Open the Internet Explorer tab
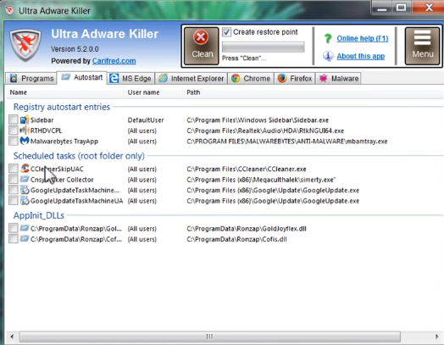The image size is (444, 345). (x=191, y=78)
